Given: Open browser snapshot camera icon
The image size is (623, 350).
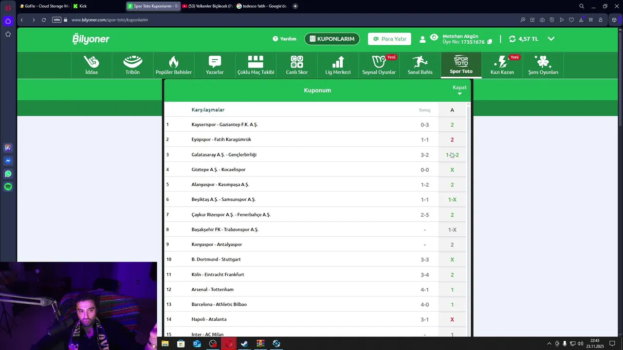Looking at the screenshot, I should (542, 20).
